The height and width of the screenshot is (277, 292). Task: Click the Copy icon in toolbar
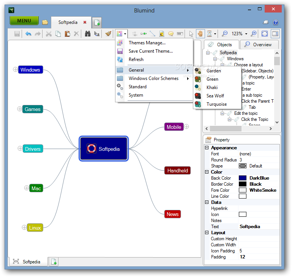58,34
